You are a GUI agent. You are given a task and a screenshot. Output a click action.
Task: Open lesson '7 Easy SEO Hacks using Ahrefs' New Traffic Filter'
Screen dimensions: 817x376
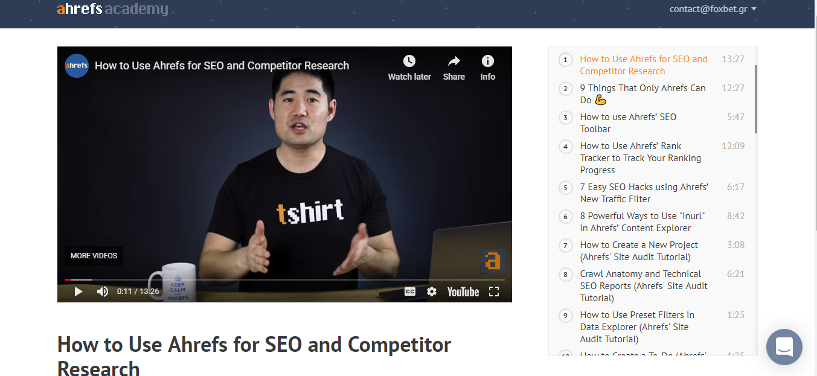pyautogui.click(x=644, y=193)
